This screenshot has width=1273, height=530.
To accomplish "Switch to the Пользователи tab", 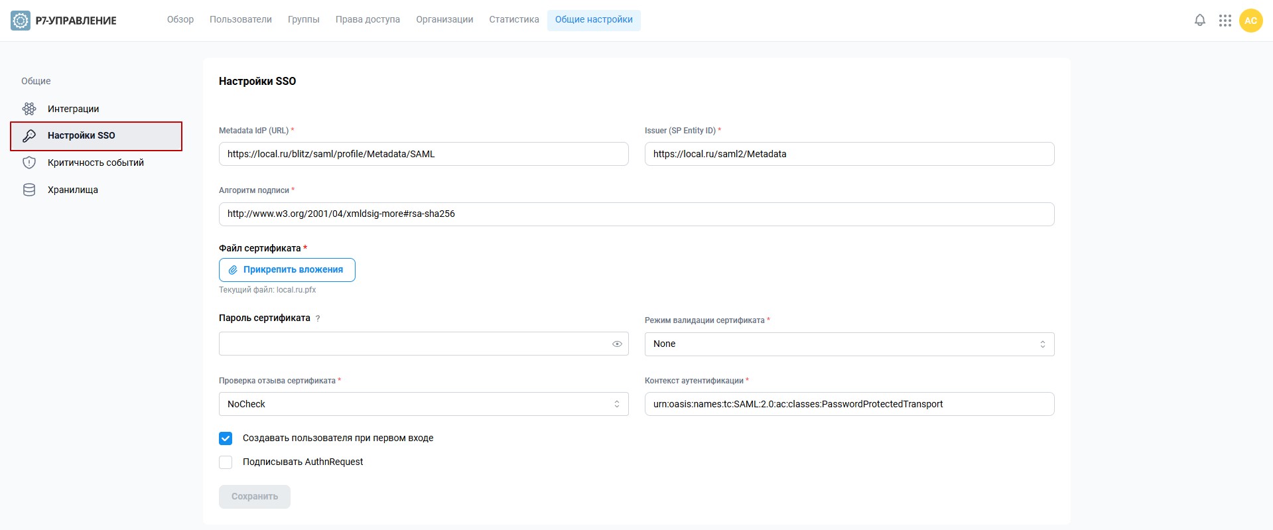I will pos(241,20).
